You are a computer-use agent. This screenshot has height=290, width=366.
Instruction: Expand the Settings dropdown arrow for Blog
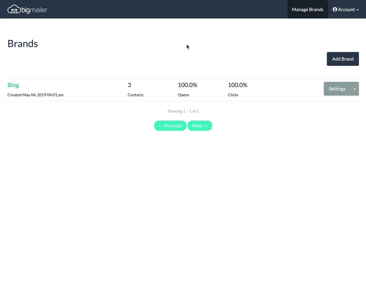pos(355,89)
